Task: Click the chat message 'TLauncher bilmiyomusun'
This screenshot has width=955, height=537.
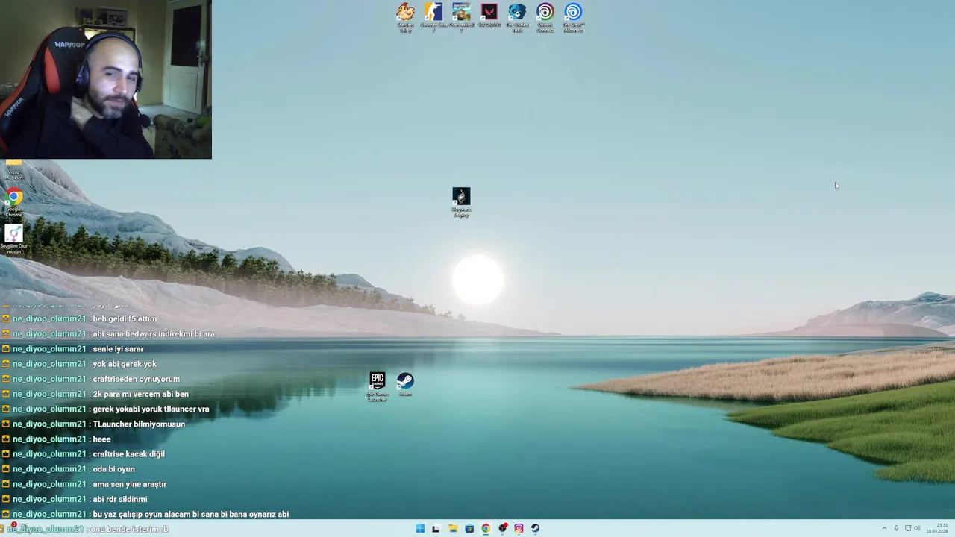Action: point(139,424)
